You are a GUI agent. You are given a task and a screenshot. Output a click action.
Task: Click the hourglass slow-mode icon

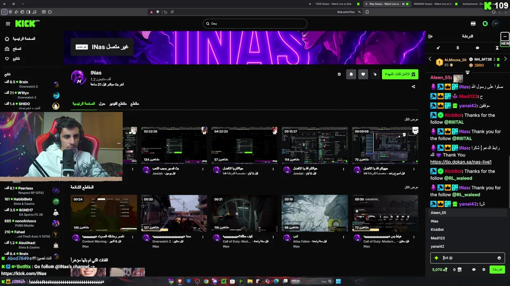click(497, 48)
